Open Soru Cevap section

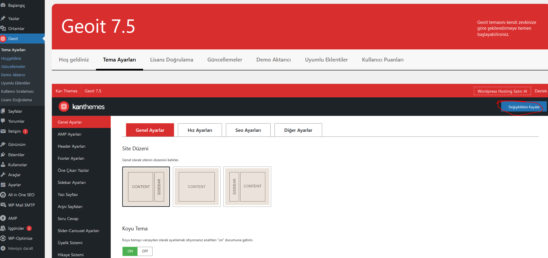(81, 219)
